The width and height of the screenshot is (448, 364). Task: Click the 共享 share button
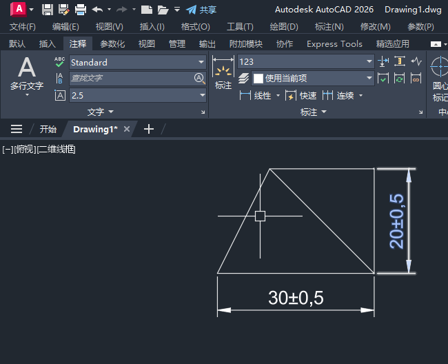(x=201, y=10)
